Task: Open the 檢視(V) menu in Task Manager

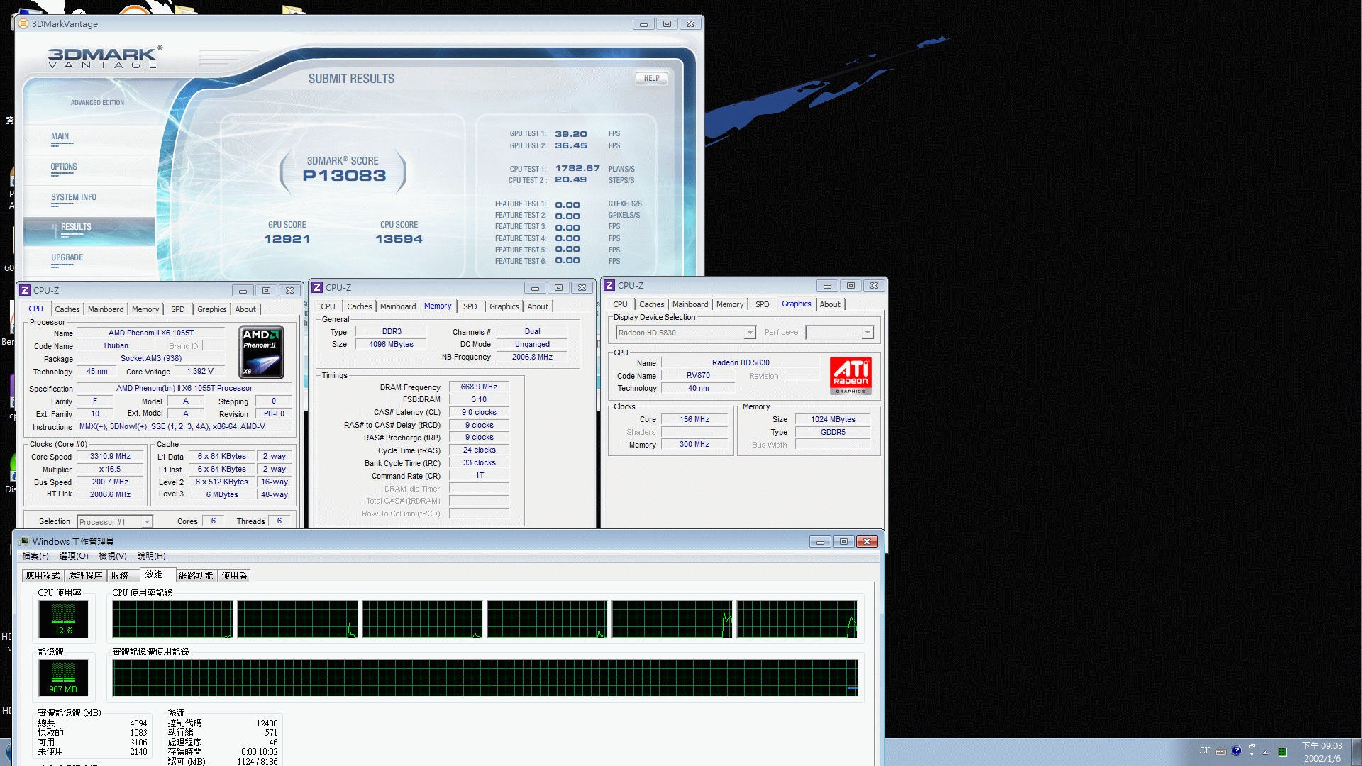Action: (113, 556)
